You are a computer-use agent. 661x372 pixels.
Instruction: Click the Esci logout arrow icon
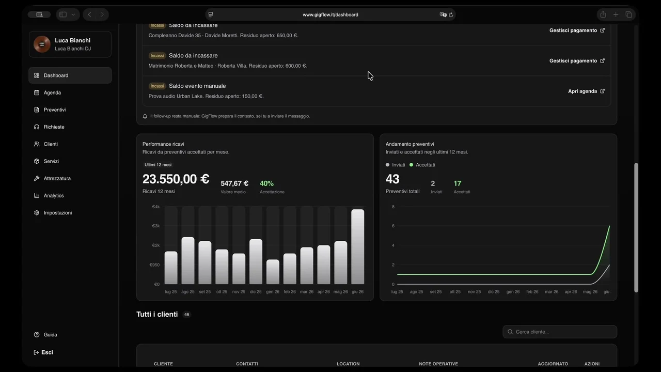coord(36,352)
